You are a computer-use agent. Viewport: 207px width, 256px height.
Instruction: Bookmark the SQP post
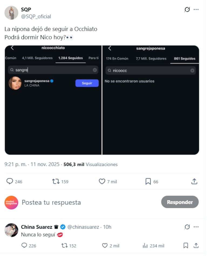coord(148,181)
